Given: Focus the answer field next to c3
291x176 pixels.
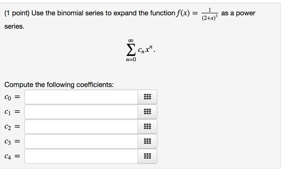Looking at the screenshot, I should click(81, 141).
